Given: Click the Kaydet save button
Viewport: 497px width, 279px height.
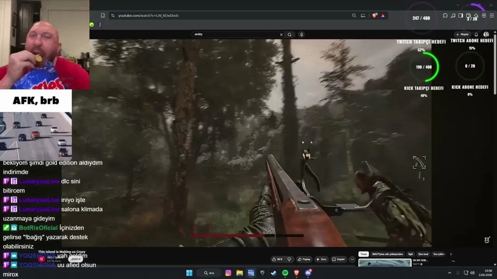Looking at the screenshot, I should [x=339, y=259].
